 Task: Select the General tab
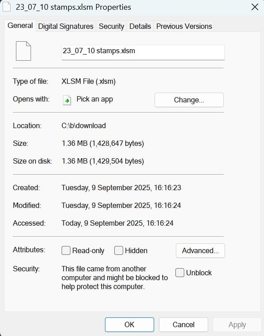20,26
